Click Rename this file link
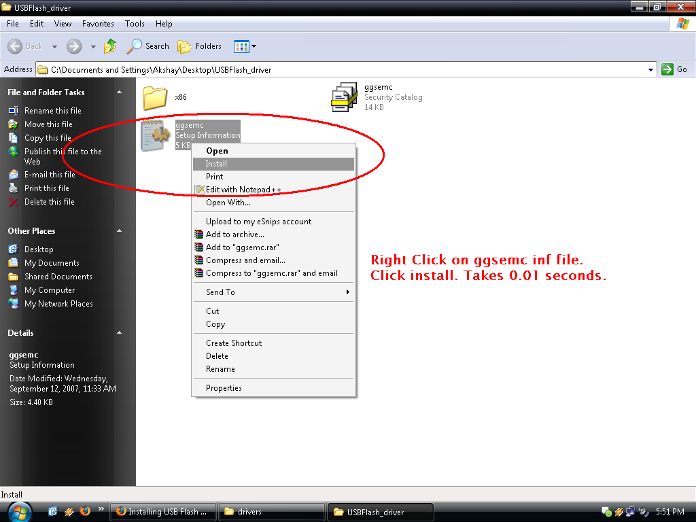Image resolution: width=696 pixels, height=522 pixels. point(52,111)
